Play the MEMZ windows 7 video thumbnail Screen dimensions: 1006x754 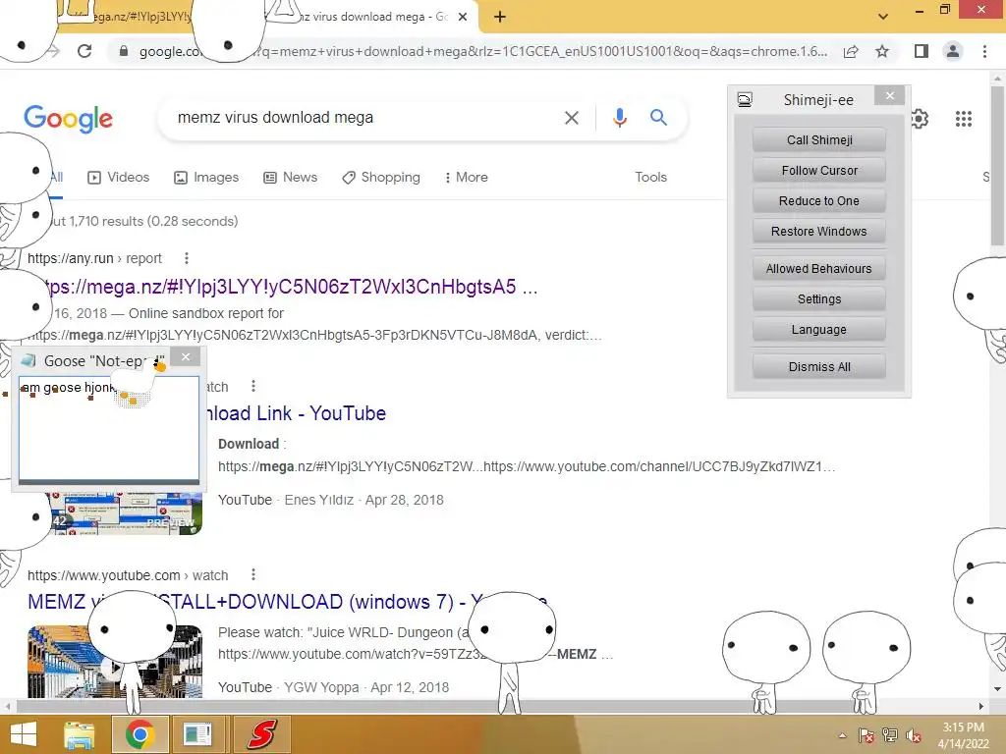click(x=115, y=661)
